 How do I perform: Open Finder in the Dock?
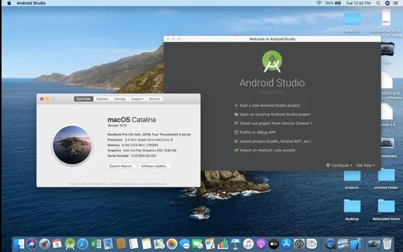[x=19, y=244]
